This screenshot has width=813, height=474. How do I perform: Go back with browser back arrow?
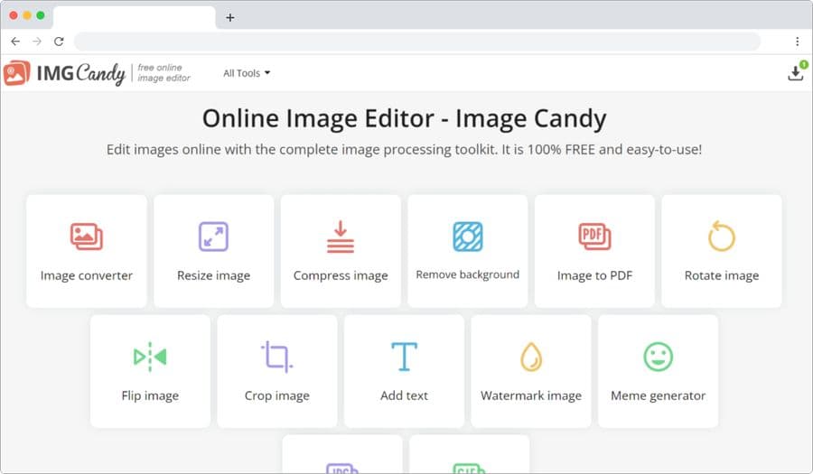tap(15, 42)
